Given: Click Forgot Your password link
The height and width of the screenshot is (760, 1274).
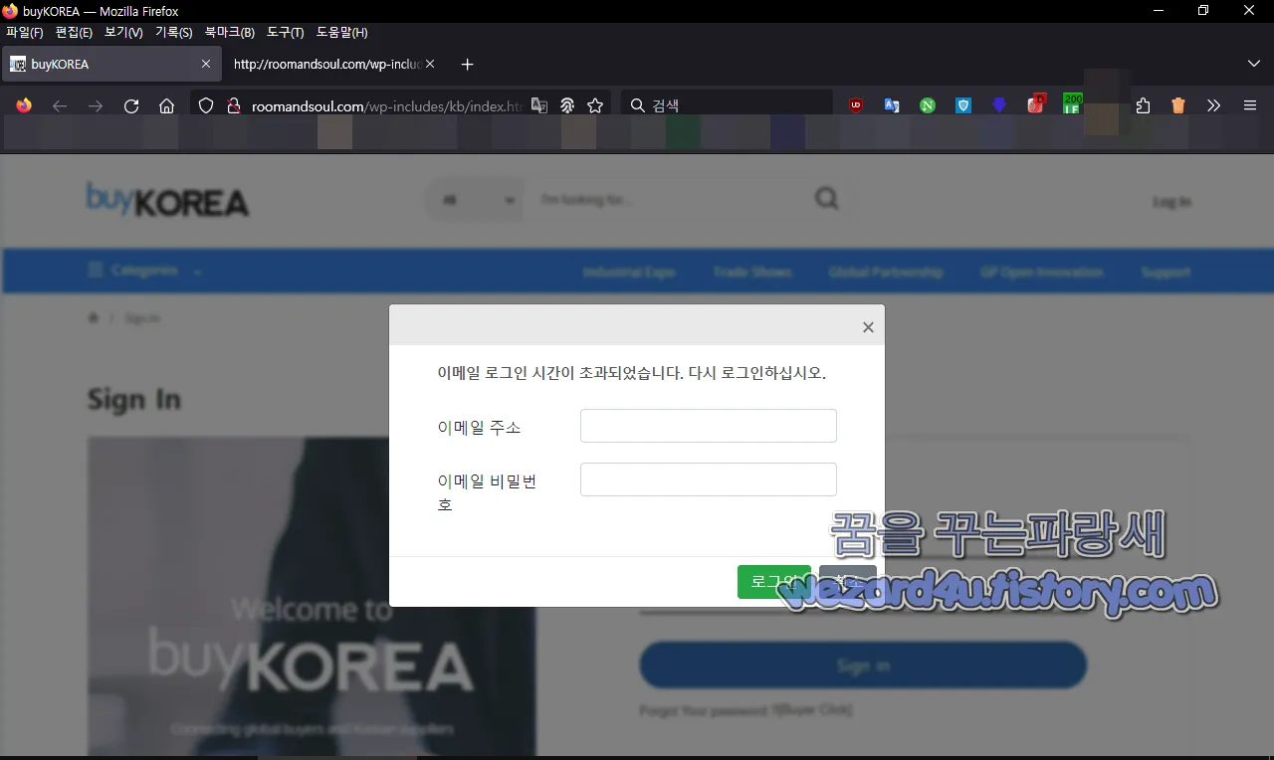Looking at the screenshot, I should 745,711.
